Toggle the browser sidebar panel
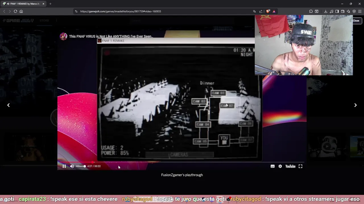Image resolution: width=364 pixels, height=204 pixels. [x=337, y=11]
